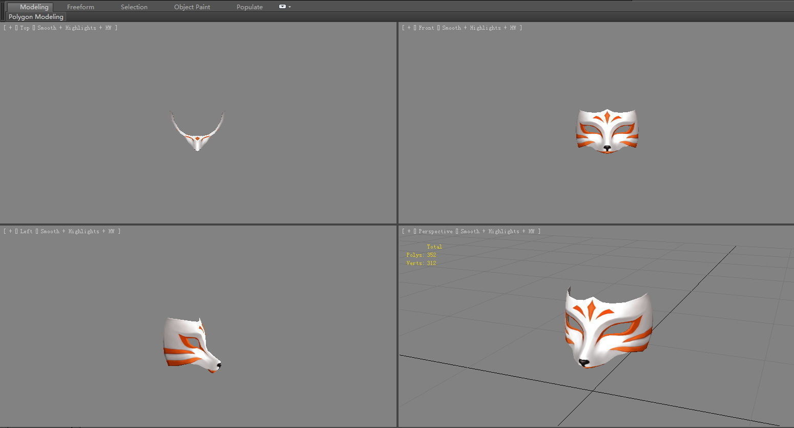The height and width of the screenshot is (428, 794).
Task: Toggle the Polygon Modeling panel expansion
Action: (35, 16)
